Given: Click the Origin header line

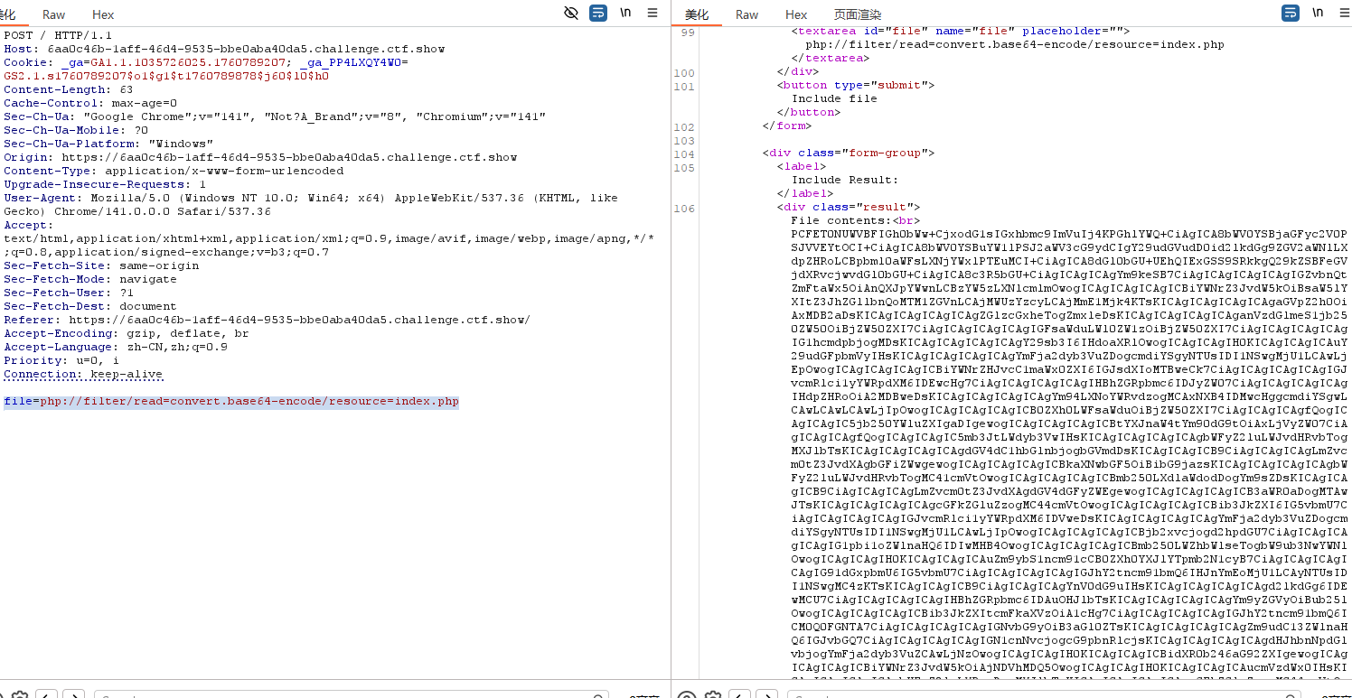Looking at the screenshot, I should point(260,157).
